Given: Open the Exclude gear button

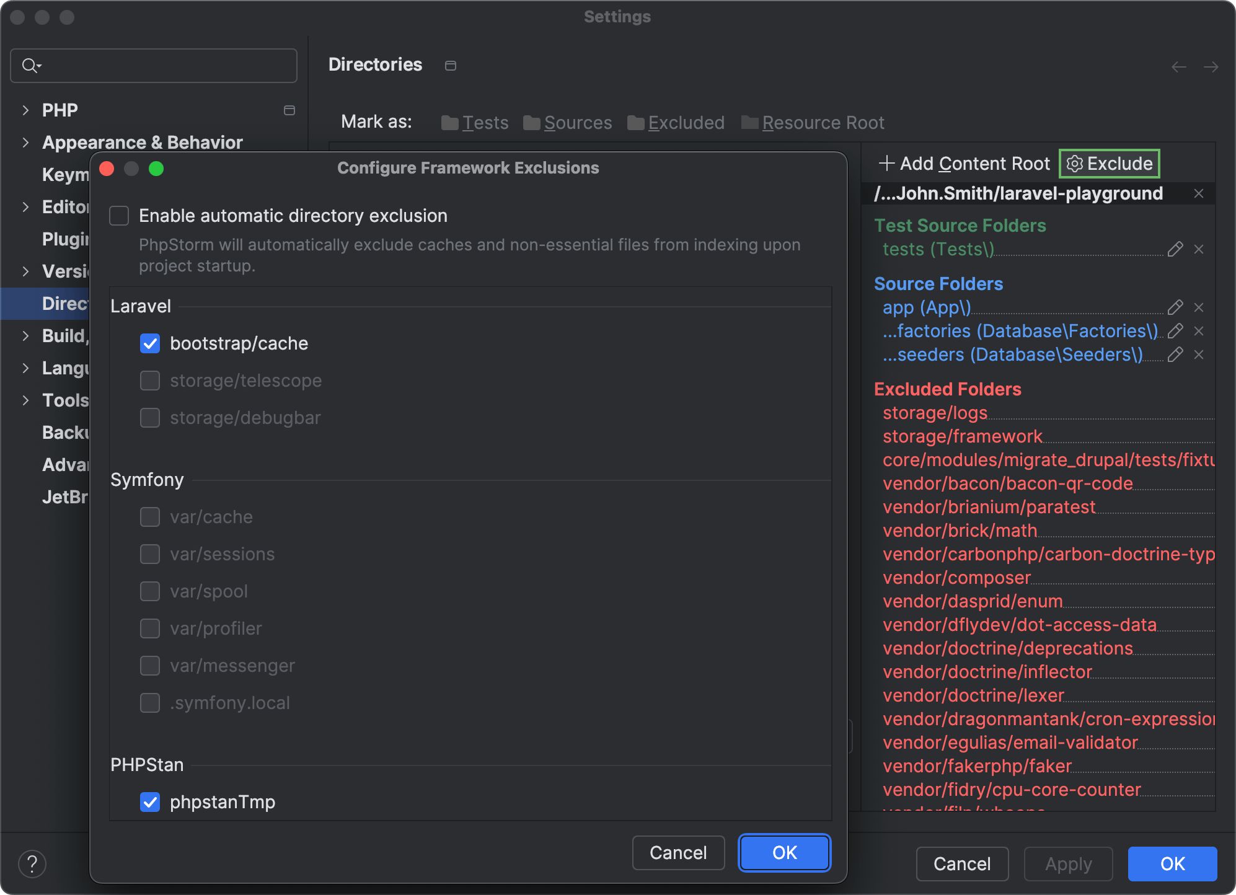Looking at the screenshot, I should pyautogui.click(x=1108, y=163).
